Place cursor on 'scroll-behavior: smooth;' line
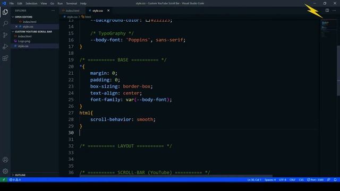Image resolution: width=340 pixels, height=191 pixels. tap(123, 119)
